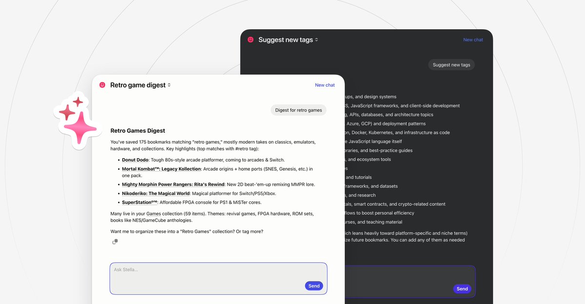Open the Mortal Kombat Legacy Kollection link
Image resolution: width=585 pixels, height=304 pixels.
click(x=162, y=169)
